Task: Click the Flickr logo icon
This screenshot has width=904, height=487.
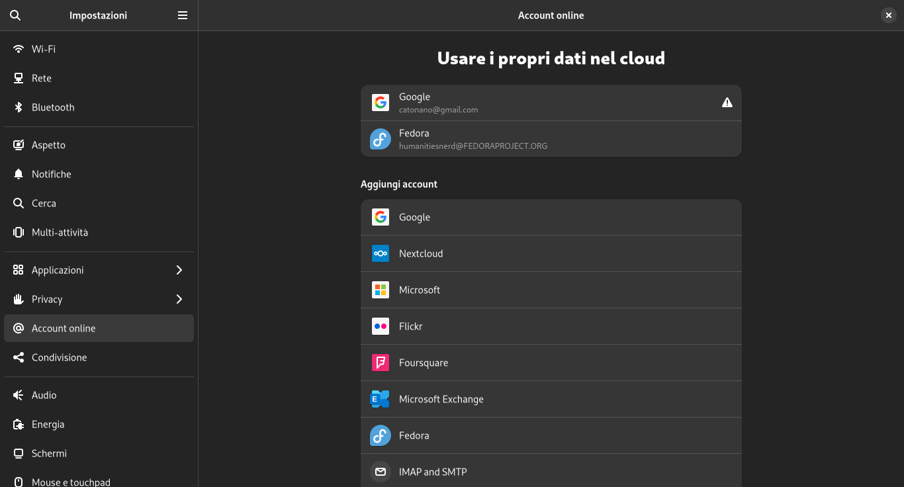Action: [x=380, y=326]
